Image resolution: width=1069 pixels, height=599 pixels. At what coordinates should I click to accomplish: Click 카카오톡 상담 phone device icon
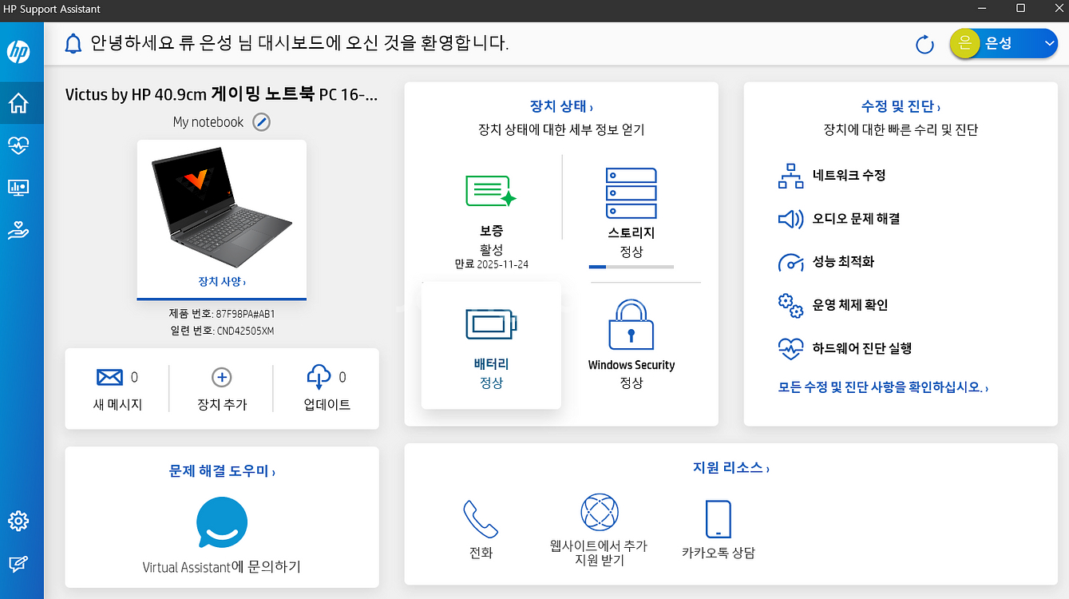(x=718, y=519)
